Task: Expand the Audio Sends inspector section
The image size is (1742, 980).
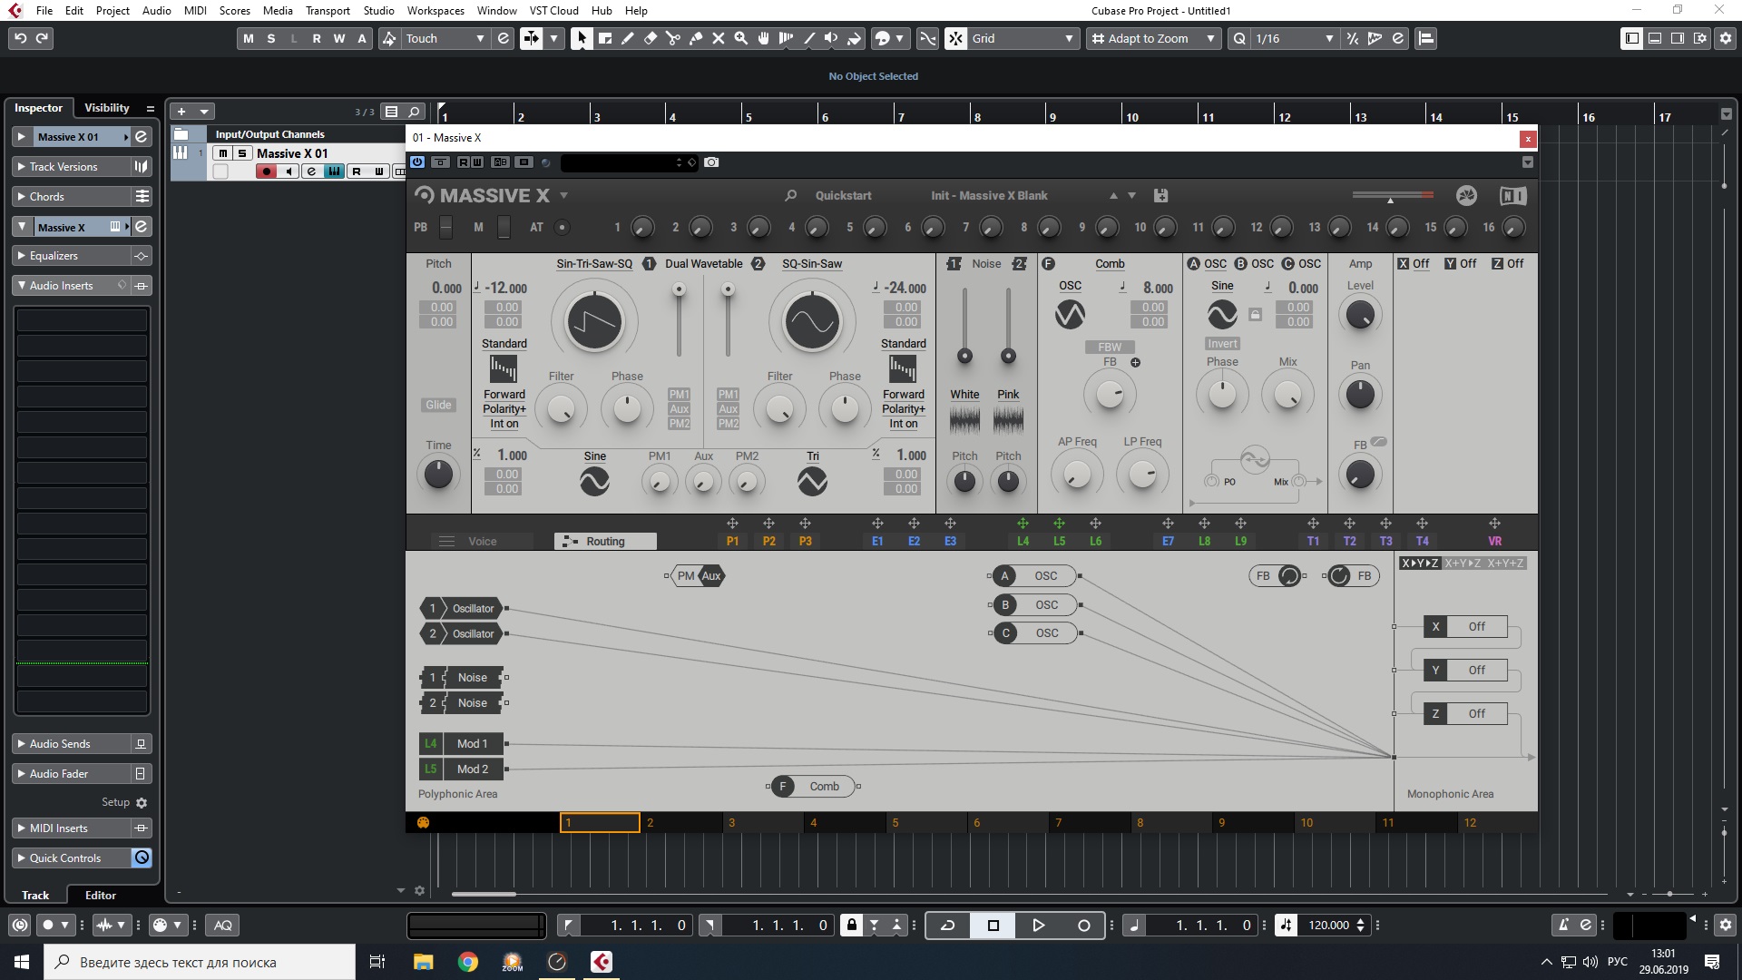Action: coord(60,743)
